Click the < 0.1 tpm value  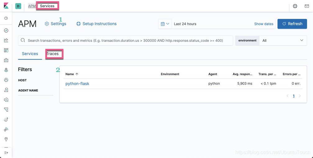coord(269,83)
